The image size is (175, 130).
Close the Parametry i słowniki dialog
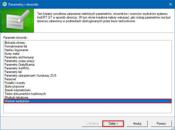[170, 4]
